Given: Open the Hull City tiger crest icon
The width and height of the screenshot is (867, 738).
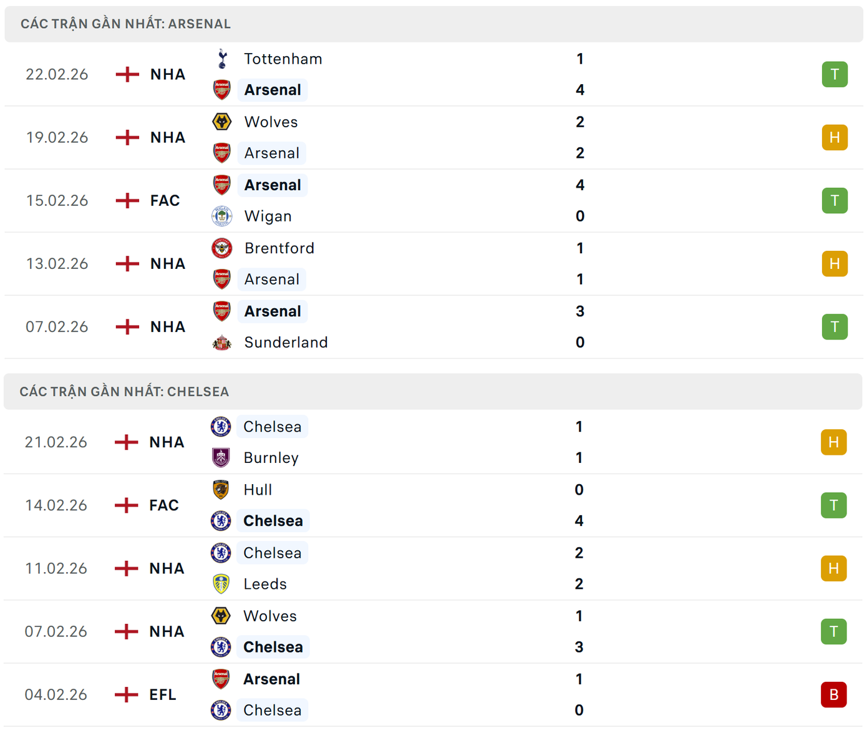Looking at the screenshot, I should click(x=220, y=490).
